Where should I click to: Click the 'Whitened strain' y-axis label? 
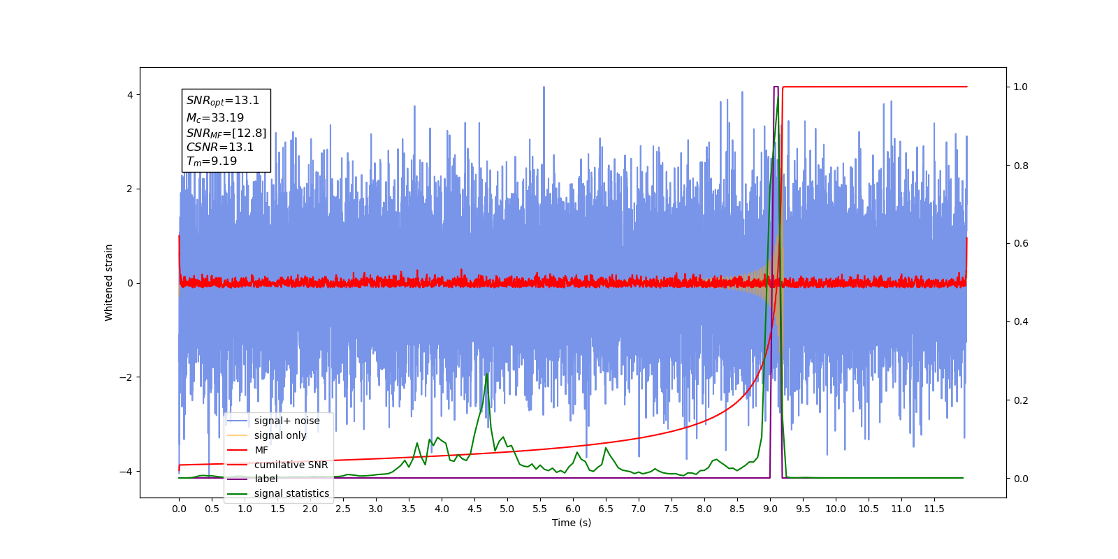coord(109,282)
